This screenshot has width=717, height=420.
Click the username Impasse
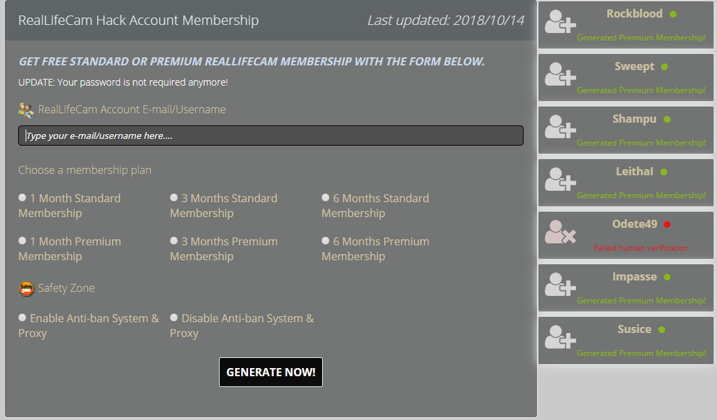coord(634,277)
